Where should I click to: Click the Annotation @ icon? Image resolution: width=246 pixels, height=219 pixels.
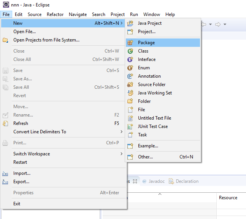tap(130, 76)
